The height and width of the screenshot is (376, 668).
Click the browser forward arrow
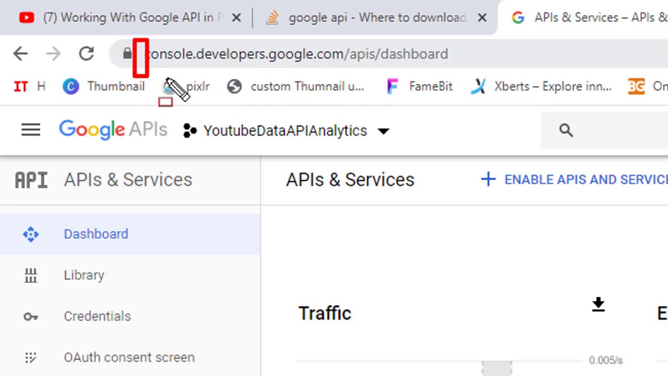tap(53, 53)
